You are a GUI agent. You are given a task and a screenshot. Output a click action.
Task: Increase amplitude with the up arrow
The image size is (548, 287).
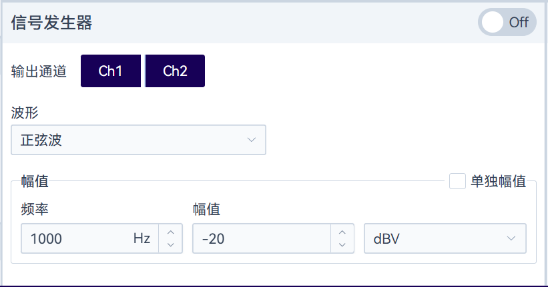(x=342, y=232)
